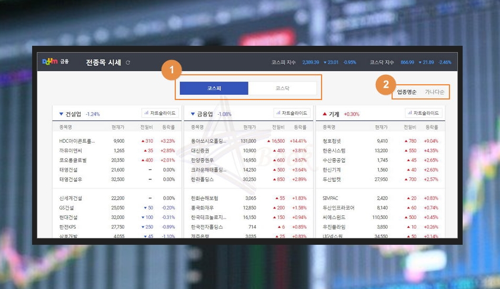Click 전일비 column header in 기계 table
Viewport: 500px width, 289px height.
tap(410, 127)
